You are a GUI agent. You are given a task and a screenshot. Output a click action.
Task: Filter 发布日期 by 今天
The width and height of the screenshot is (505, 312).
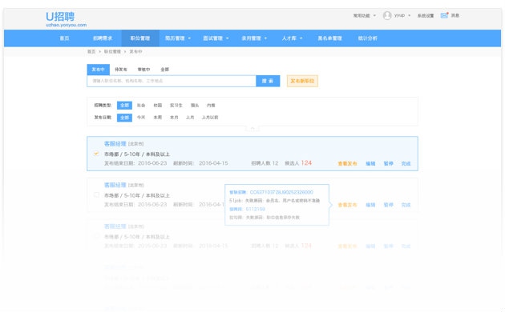coord(141,118)
